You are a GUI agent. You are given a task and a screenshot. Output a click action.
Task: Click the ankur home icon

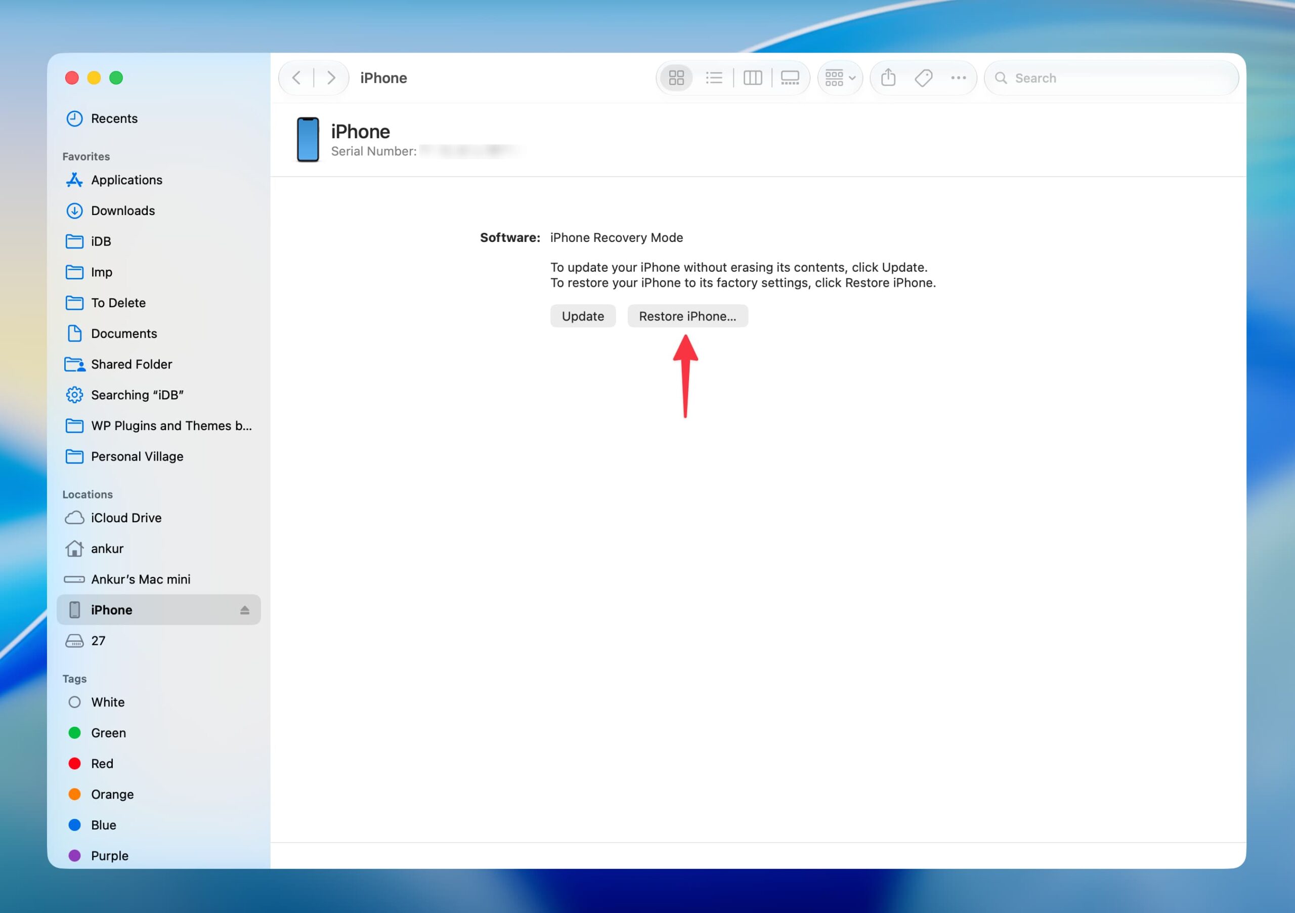click(x=74, y=549)
